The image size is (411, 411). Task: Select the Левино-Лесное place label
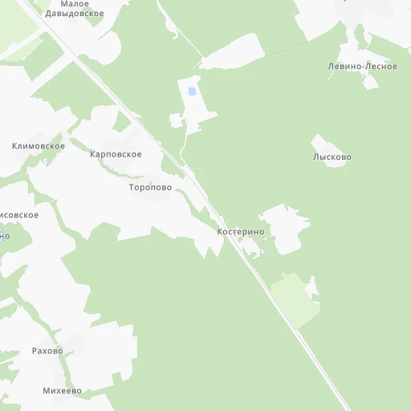363,67
